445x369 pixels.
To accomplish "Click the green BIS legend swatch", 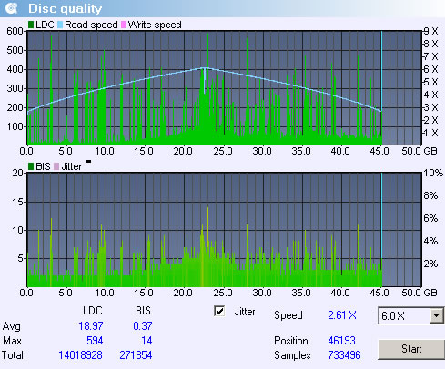I will coord(31,166).
